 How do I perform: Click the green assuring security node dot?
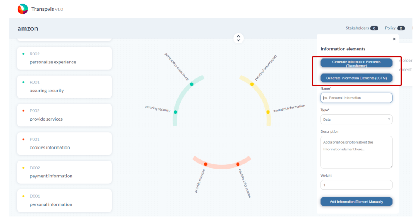(176, 112)
